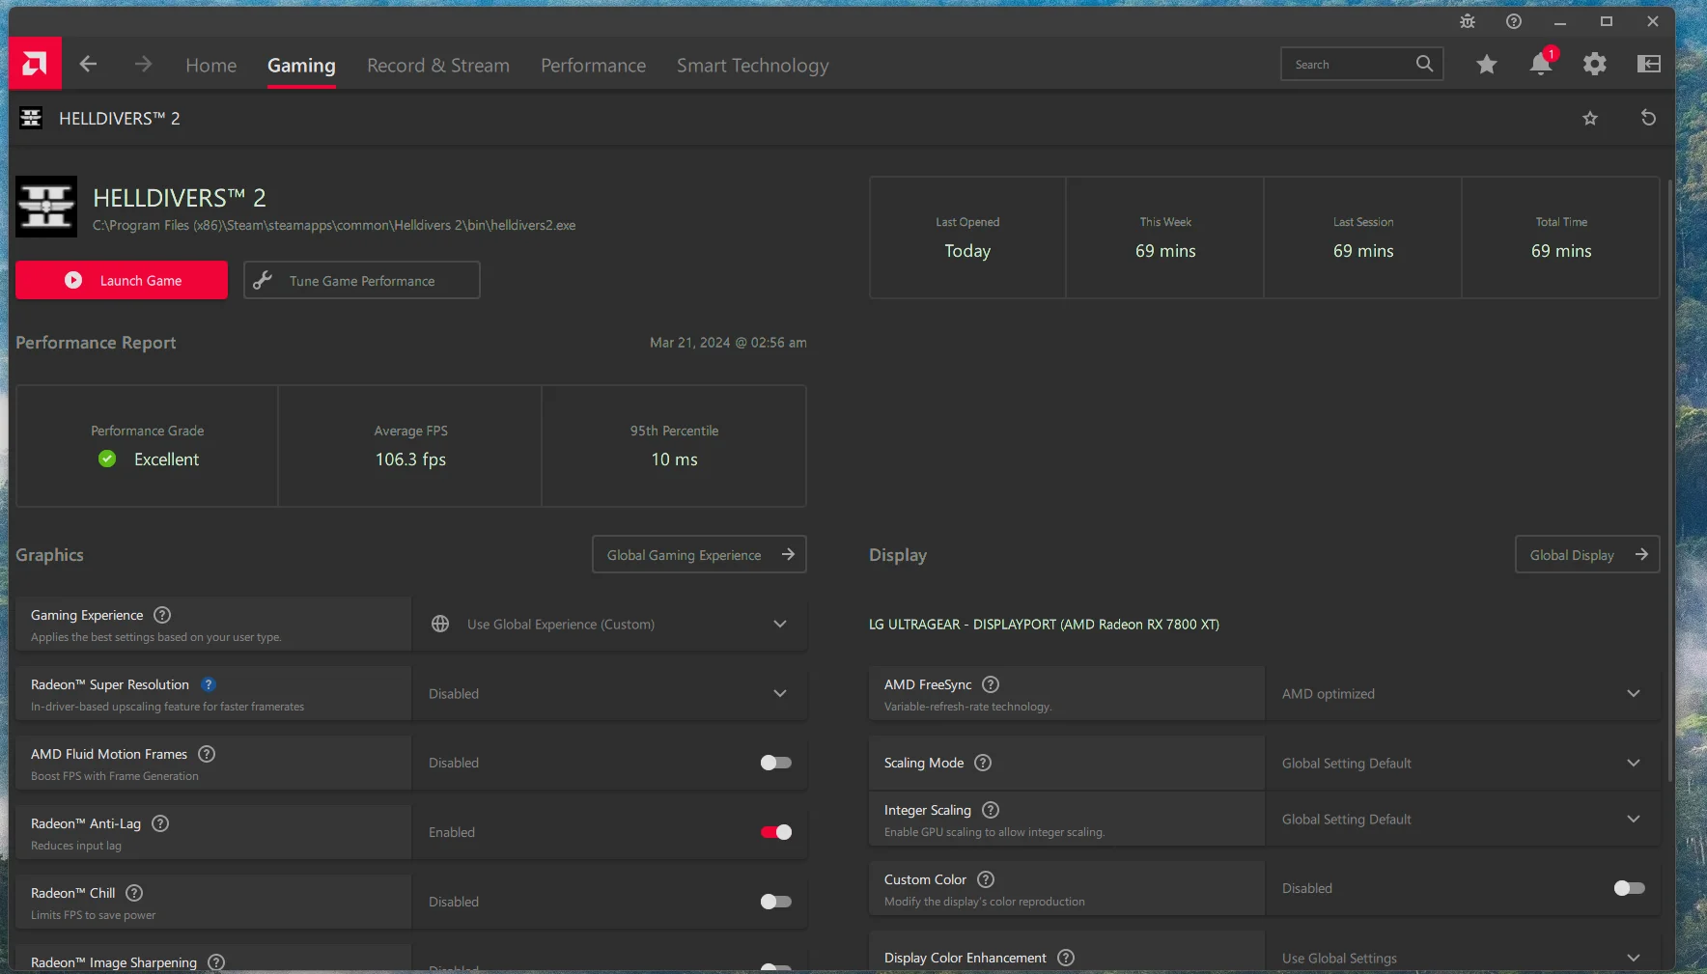
Task: Show help for Scaling Mode
Action: 983,763
